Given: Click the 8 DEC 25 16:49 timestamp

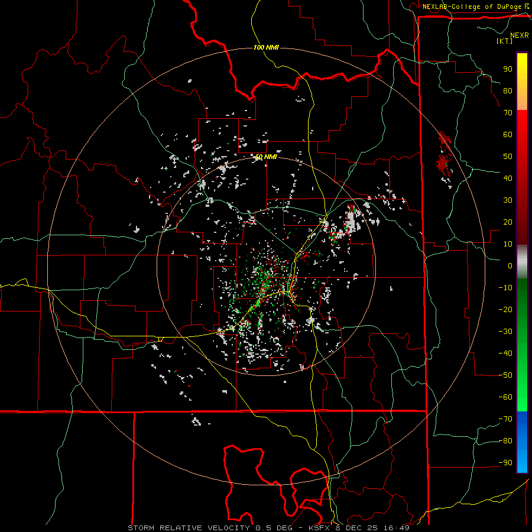Looking at the screenshot, I should (x=373, y=528).
